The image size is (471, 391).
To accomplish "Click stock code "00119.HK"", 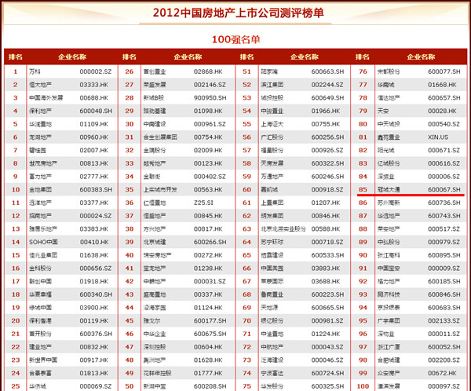I will click(93, 320).
